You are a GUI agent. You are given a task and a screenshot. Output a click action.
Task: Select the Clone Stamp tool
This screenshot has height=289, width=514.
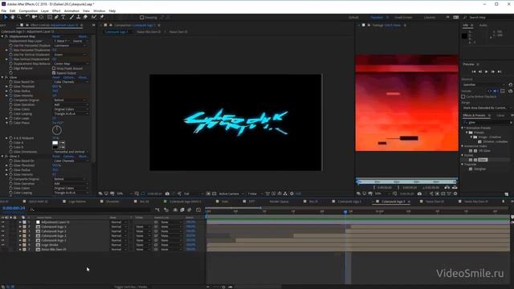[79, 17]
